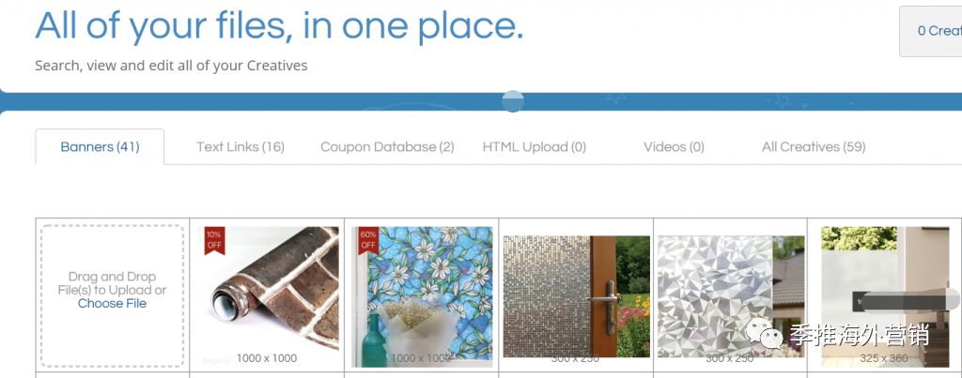
Task: Click the red 10% OFF ribbon badge
Action: [214, 240]
